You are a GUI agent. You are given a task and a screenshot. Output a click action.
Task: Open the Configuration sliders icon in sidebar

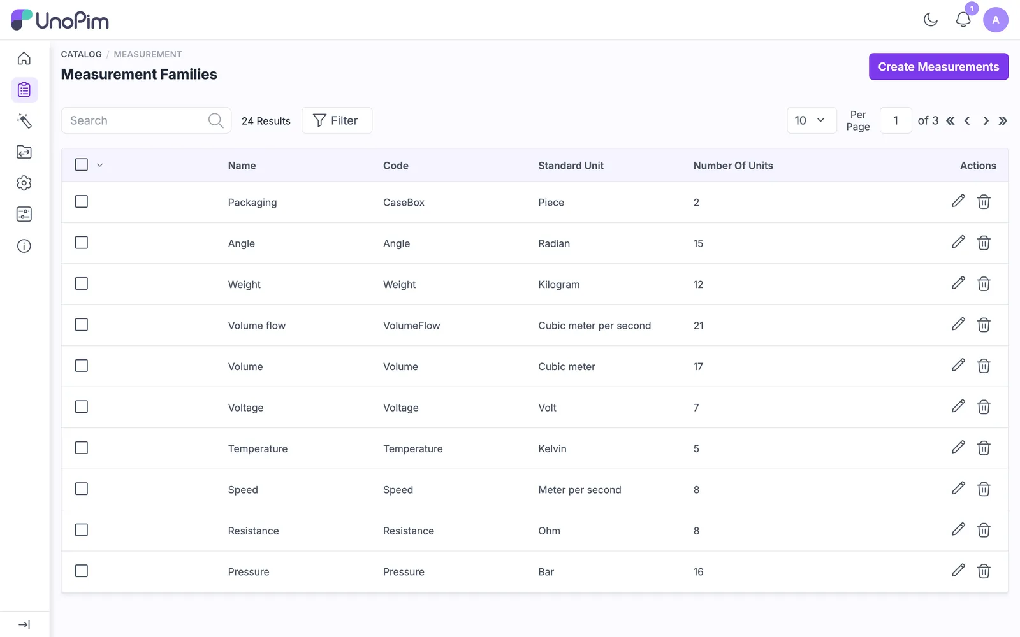pos(24,215)
